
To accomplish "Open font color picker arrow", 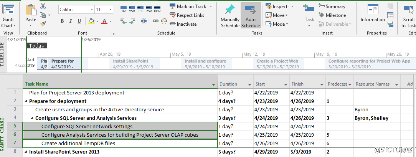I will coord(111,21).
